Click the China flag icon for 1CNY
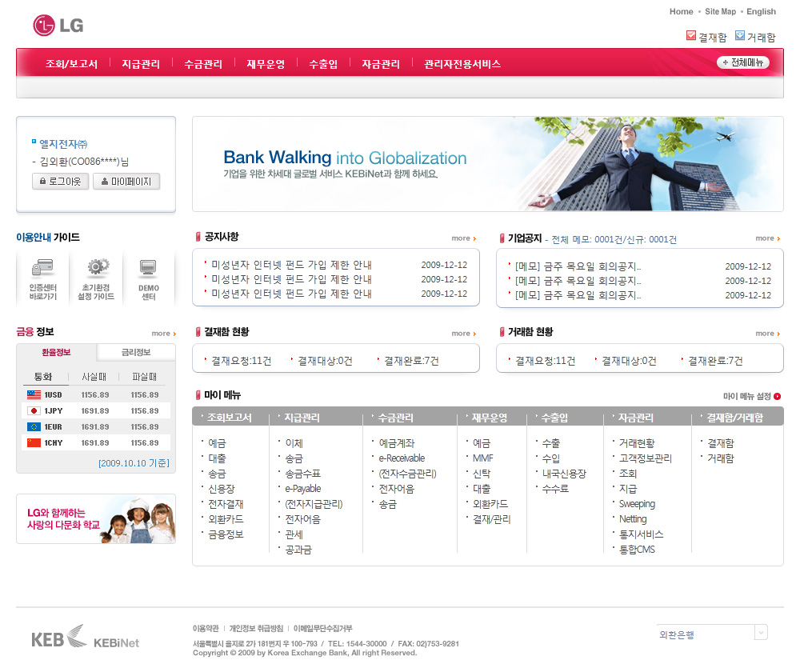This screenshot has height=672, width=800. pos(34,443)
